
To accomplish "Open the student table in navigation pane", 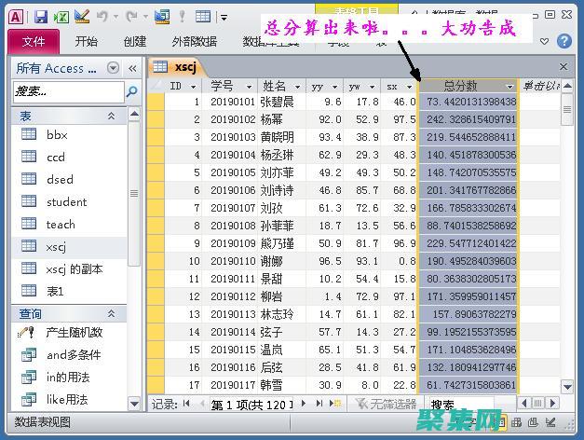I will (x=66, y=201).
